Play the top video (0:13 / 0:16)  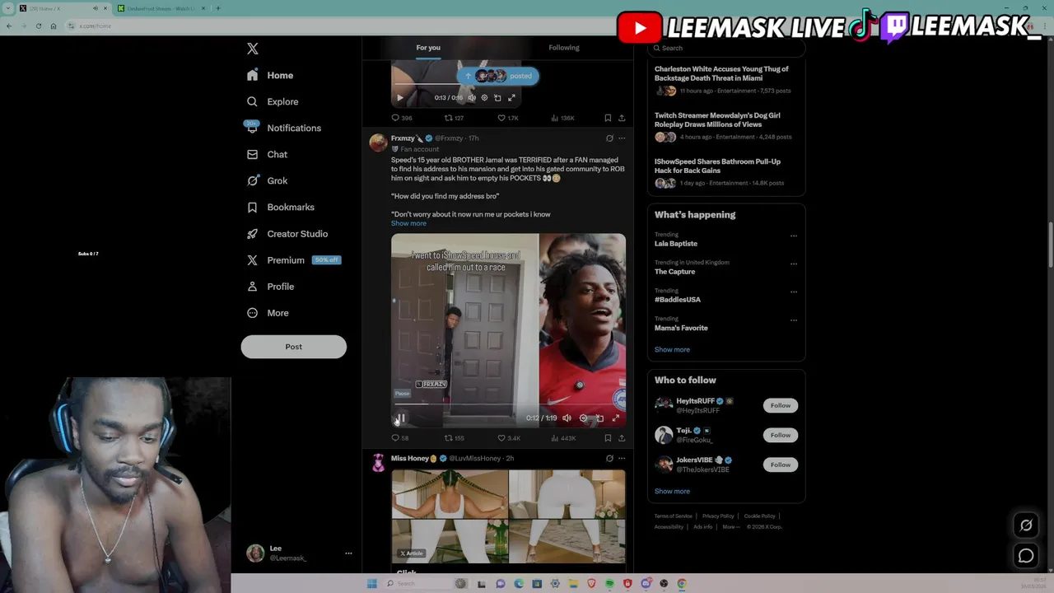tap(400, 97)
